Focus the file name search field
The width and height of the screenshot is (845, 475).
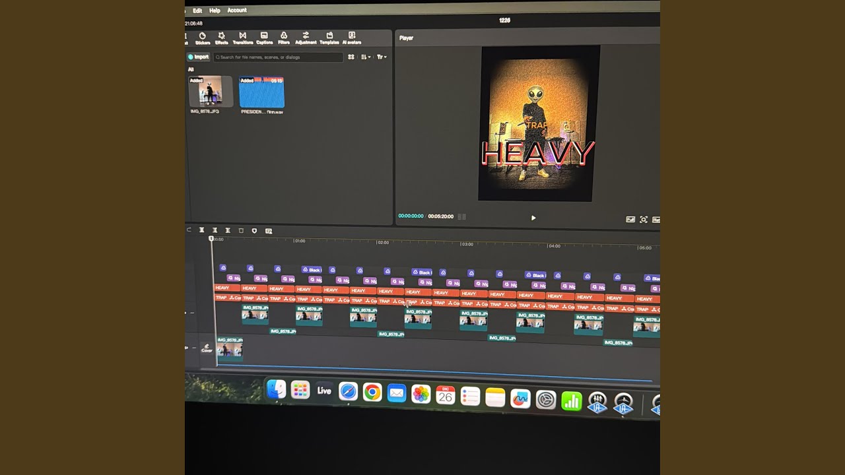click(x=278, y=57)
